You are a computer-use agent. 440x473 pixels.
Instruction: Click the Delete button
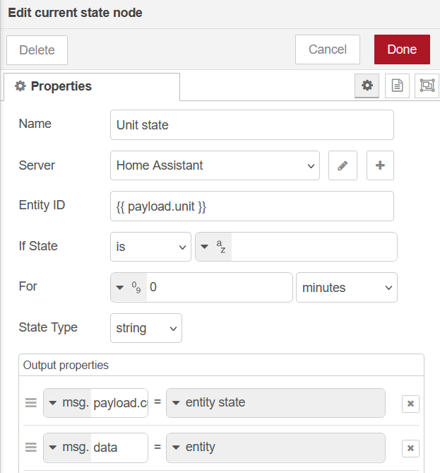(37, 50)
